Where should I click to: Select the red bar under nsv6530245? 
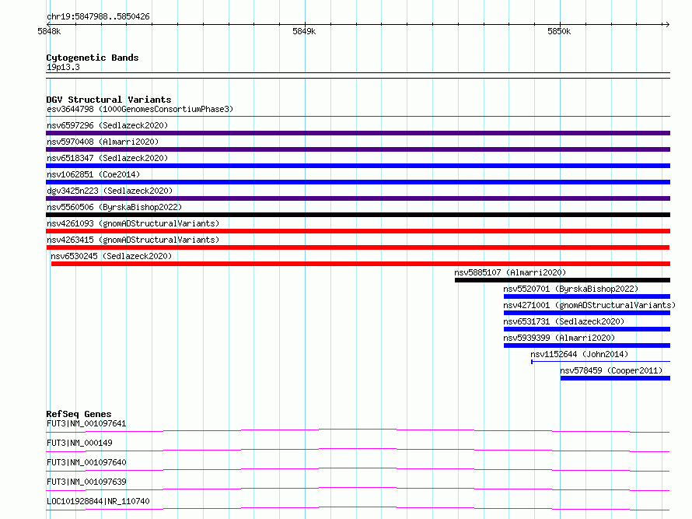point(361,264)
